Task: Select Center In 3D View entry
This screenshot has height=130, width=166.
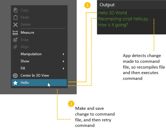Action: click(x=35, y=75)
